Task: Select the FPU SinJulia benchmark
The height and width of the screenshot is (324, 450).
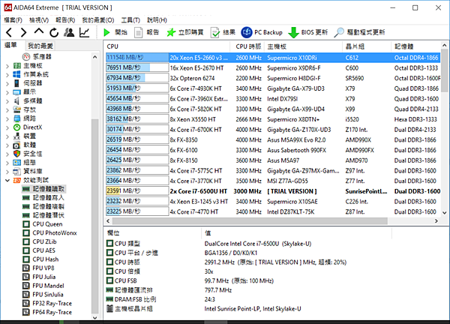Action: (43, 295)
